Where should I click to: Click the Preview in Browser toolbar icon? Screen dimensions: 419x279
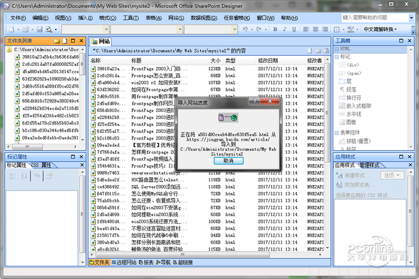48,29
